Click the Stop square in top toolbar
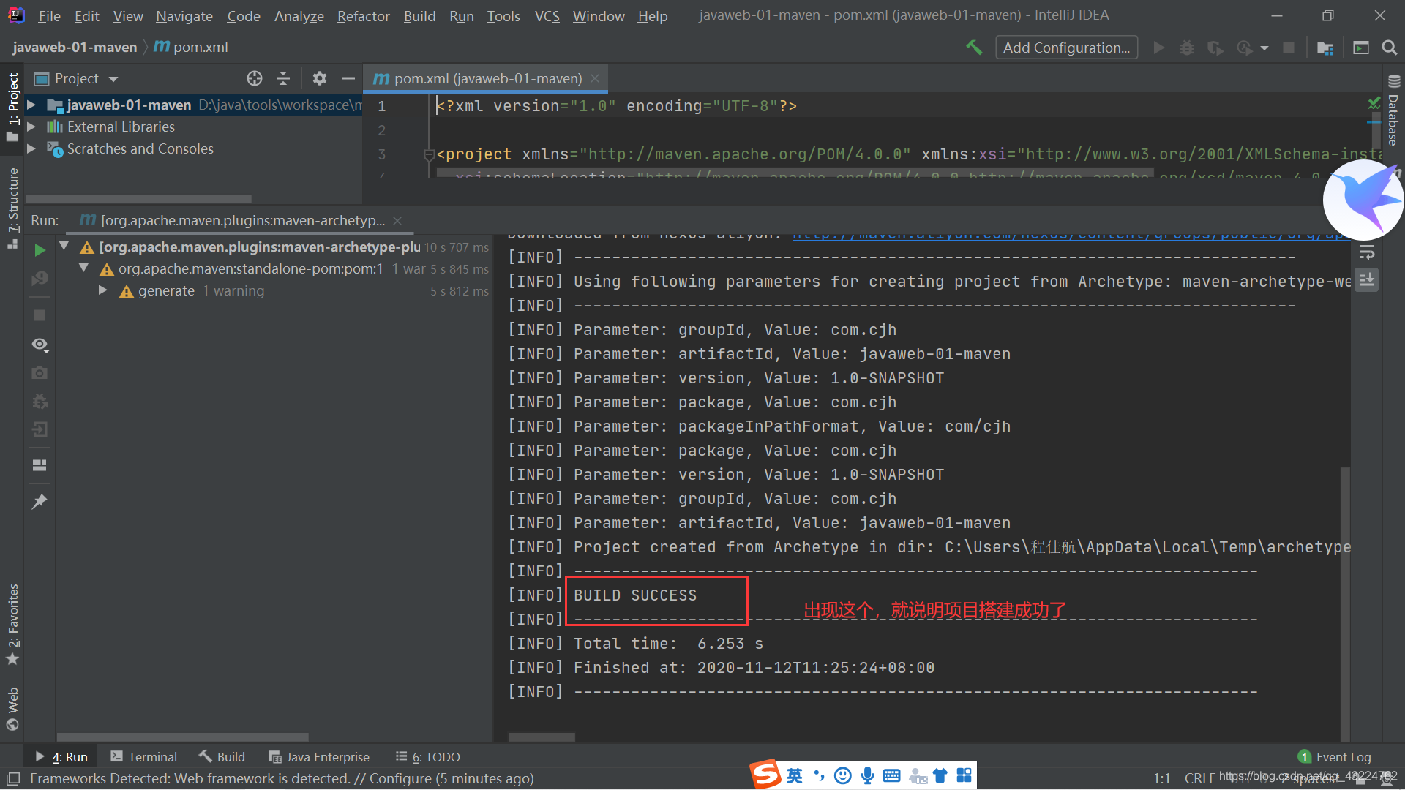Image resolution: width=1405 pixels, height=790 pixels. point(1289,48)
